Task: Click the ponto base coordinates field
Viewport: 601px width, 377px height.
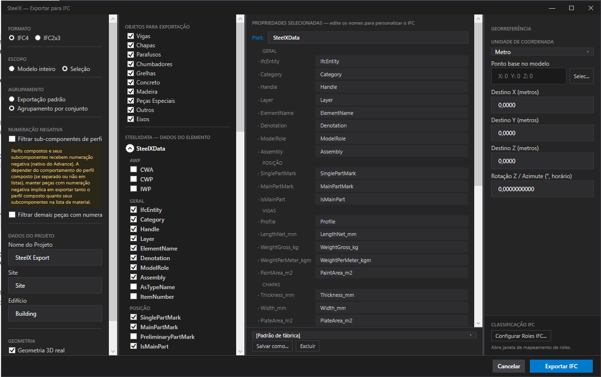Action: click(528, 76)
